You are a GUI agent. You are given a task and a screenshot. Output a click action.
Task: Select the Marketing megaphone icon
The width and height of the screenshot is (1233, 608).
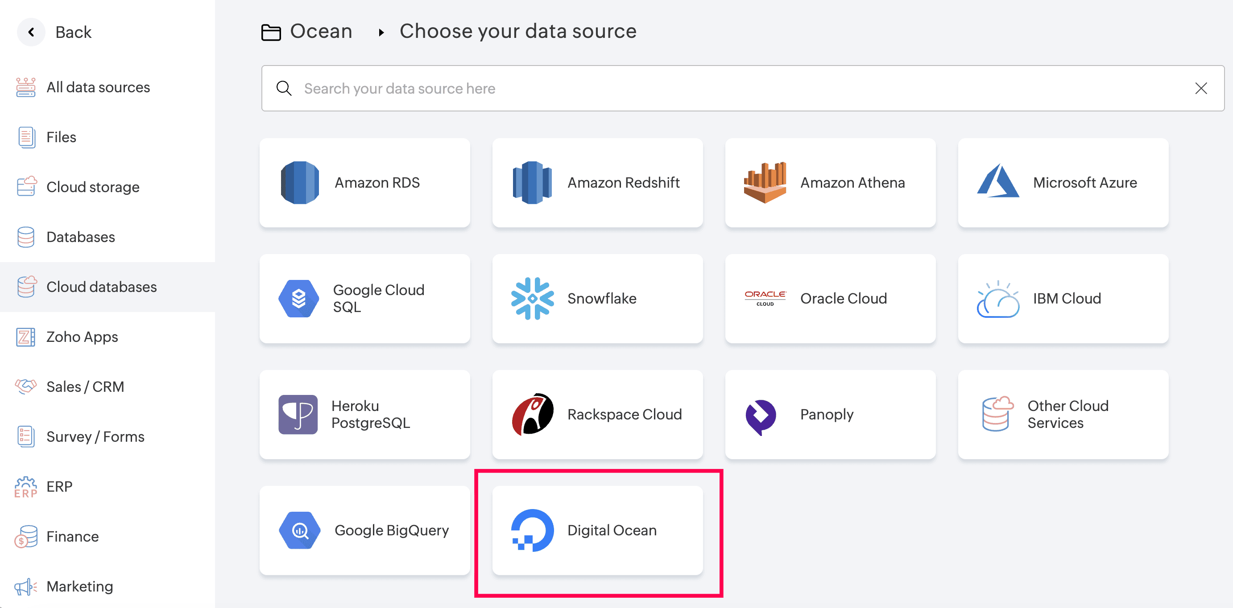click(x=26, y=587)
